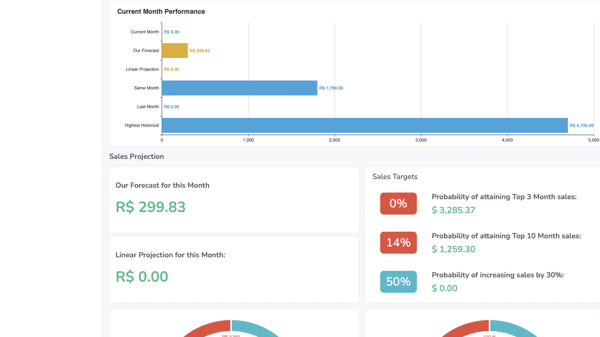The height and width of the screenshot is (337, 600).
Task: Click the large R$ 0.00 linear projection value
Action: [142, 277]
